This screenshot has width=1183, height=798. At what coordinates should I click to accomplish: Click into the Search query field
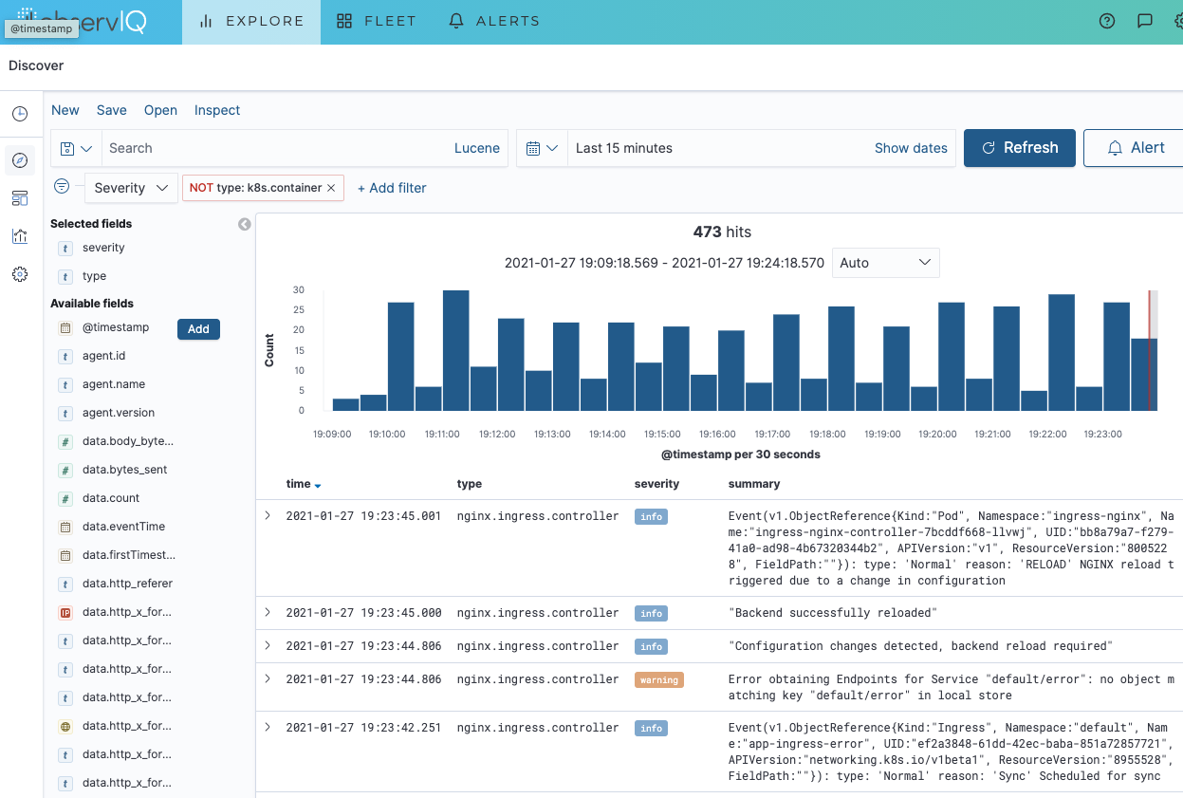pyautogui.click(x=275, y=148)
